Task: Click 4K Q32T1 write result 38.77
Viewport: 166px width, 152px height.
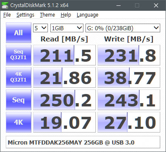Action: [129, 77]
